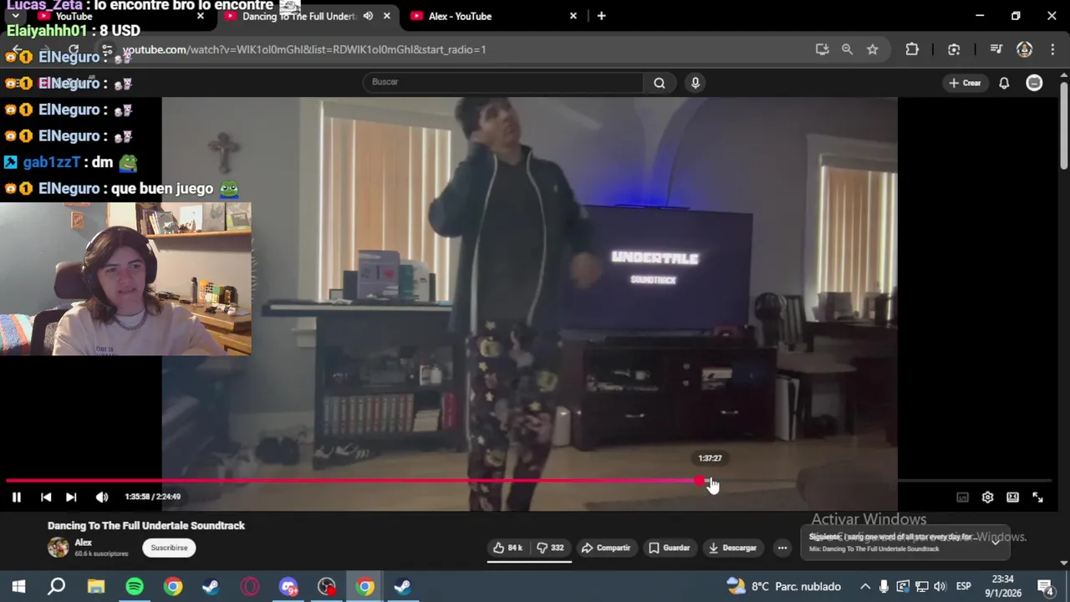Open Windows taskbar search
The image size is (1070, 602).
pos(57,586)
